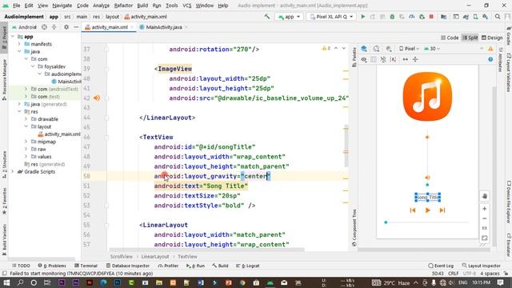Select the design surface layers icon
Image resolution: width=512 pixels, height=288 pixels.
click(364, 49)
